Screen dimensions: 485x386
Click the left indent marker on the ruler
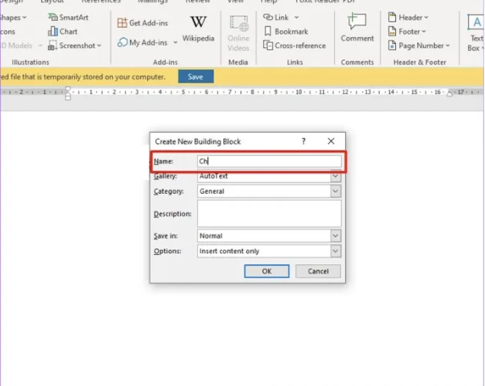tap(68, 93)
